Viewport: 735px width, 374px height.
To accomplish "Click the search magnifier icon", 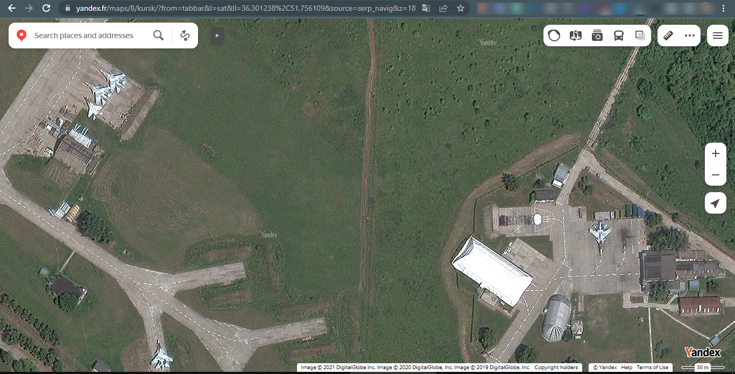I will tap(158, 36).
